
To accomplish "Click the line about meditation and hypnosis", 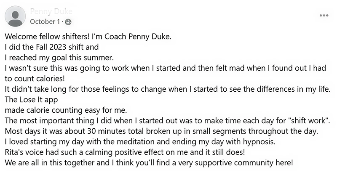I will (140, 142).
